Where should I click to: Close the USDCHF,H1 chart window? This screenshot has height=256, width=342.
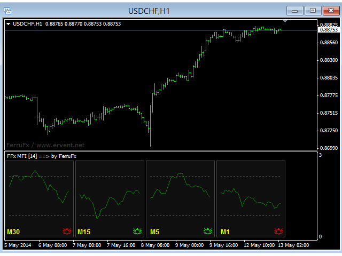pos(331,11)
